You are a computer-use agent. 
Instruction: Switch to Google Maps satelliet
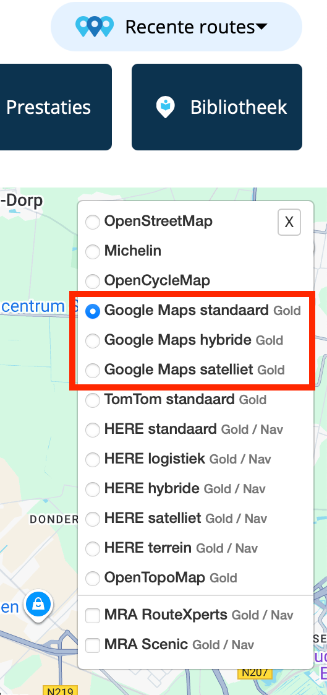coord(93,370)
